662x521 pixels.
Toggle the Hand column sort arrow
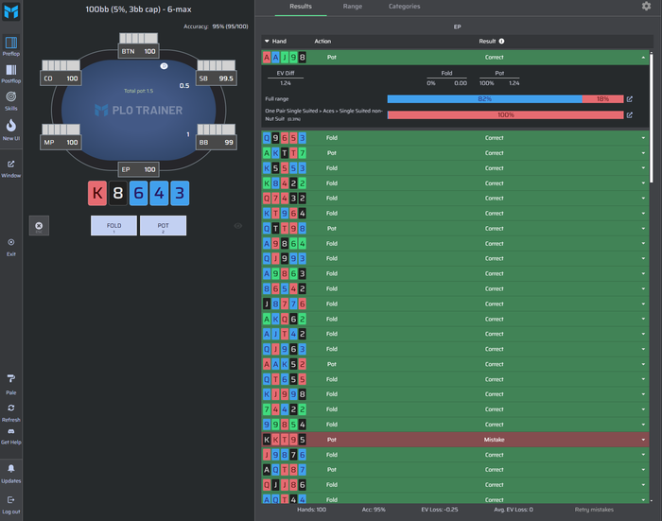pos(267,41)
